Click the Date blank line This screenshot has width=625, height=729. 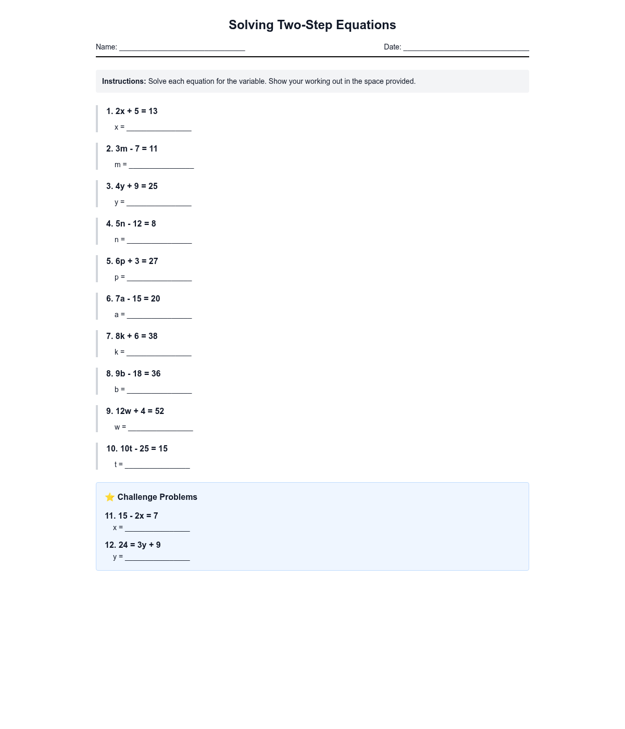point(466,47)
